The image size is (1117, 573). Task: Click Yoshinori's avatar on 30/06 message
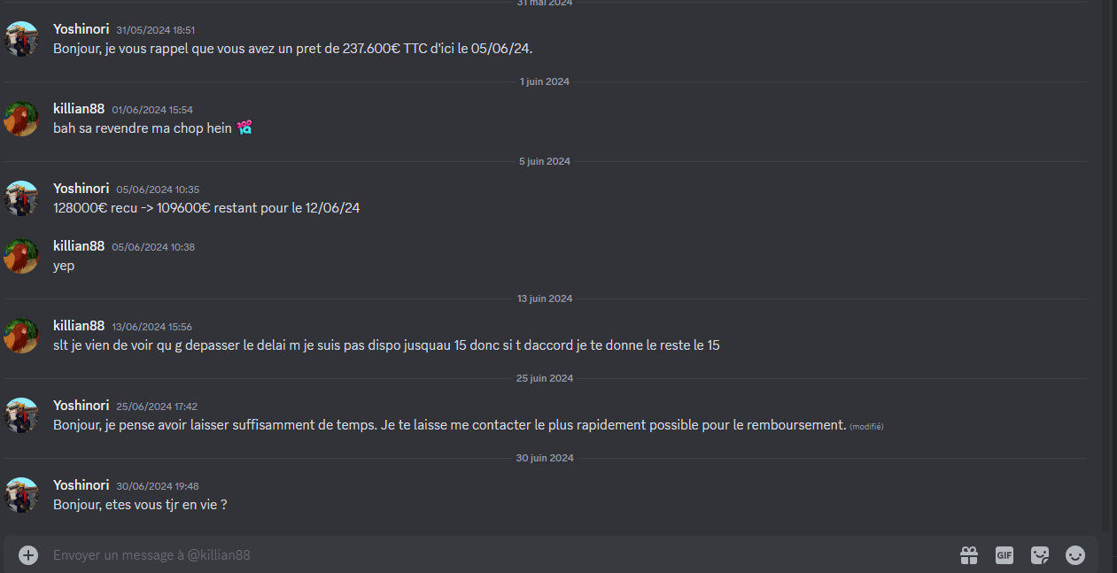pos(21,495)
